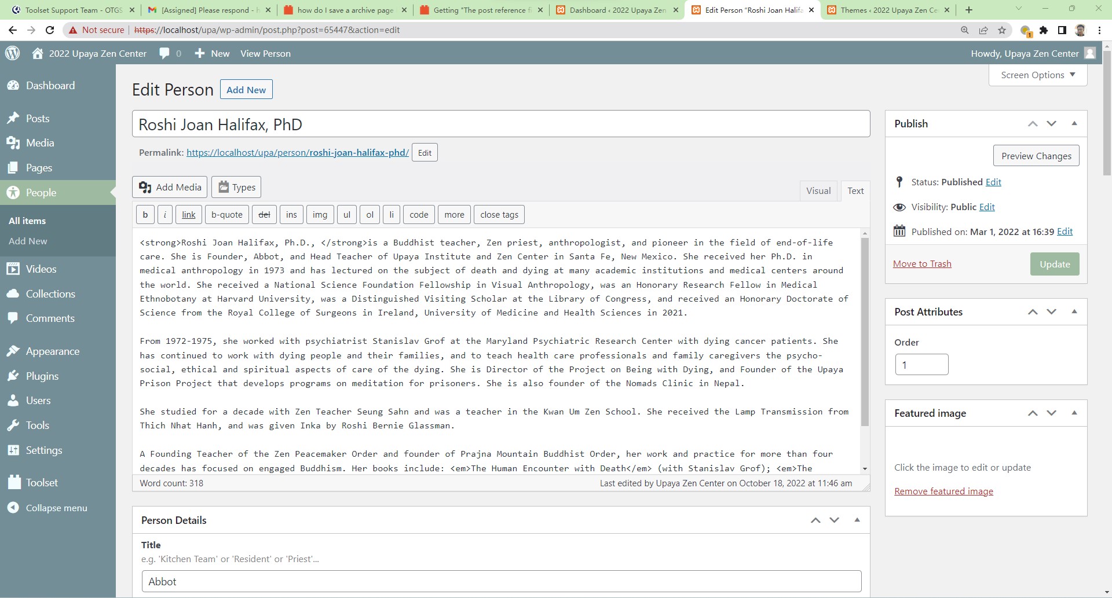The image size is (1112, 598).
Task: Open Pages icon in sidebar
Action: 13,168
